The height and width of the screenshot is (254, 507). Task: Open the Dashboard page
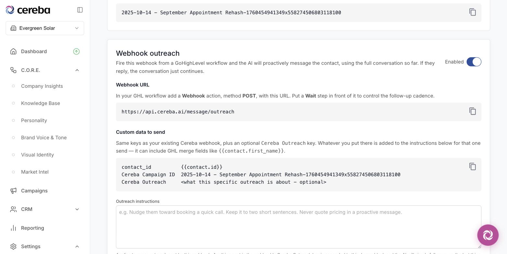click(x=34, y=52)
